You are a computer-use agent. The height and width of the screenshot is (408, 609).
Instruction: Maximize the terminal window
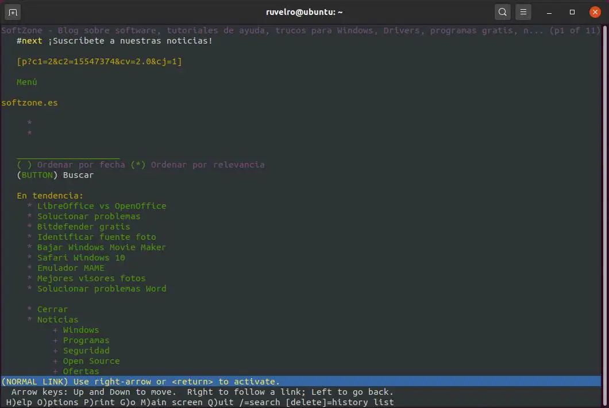tap(572, 12)
